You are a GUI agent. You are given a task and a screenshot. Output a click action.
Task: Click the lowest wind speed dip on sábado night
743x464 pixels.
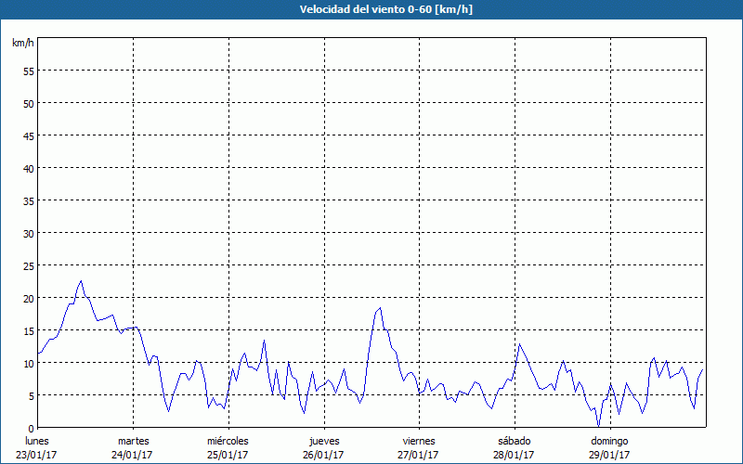599,425
